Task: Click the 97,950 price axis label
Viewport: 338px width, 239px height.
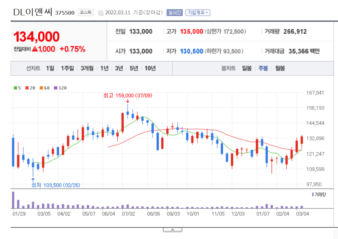Action: pos(314,184)
